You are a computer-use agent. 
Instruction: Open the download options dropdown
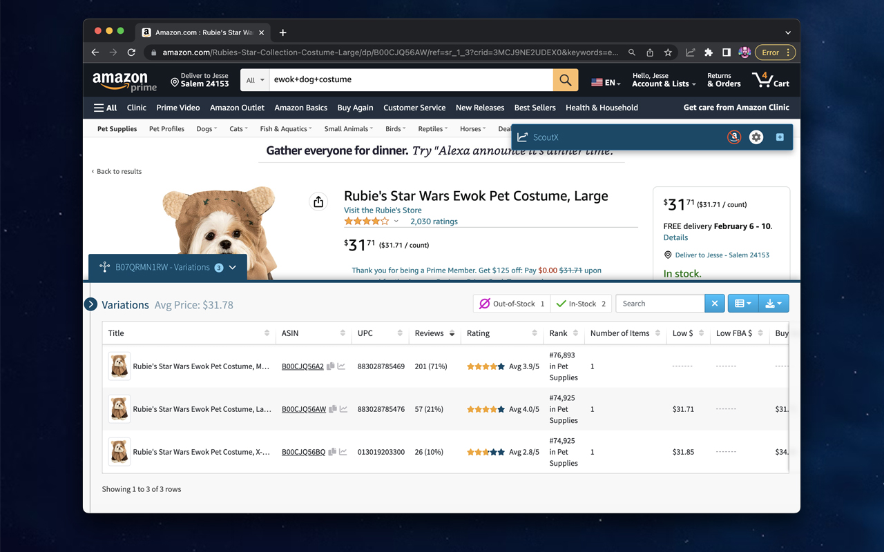[x=773, y=304]
